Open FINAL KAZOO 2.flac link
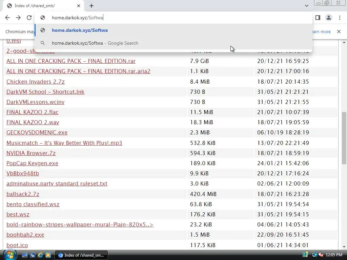This screenshot has width=347, height=260. tap(32, 112)
